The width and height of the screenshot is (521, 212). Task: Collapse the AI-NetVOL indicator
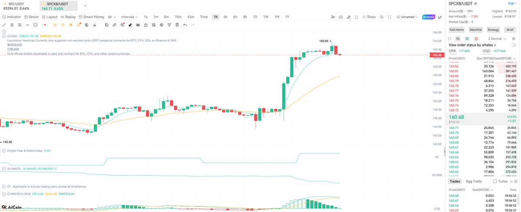click(x=4, y=169)
